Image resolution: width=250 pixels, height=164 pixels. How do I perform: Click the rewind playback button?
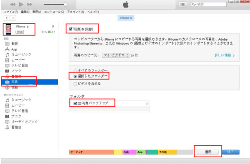(12, 5)
